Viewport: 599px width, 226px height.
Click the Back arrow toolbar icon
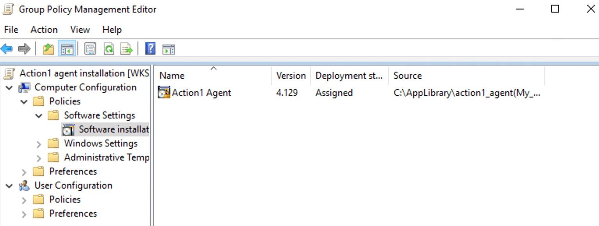click(x=7, y=49)
